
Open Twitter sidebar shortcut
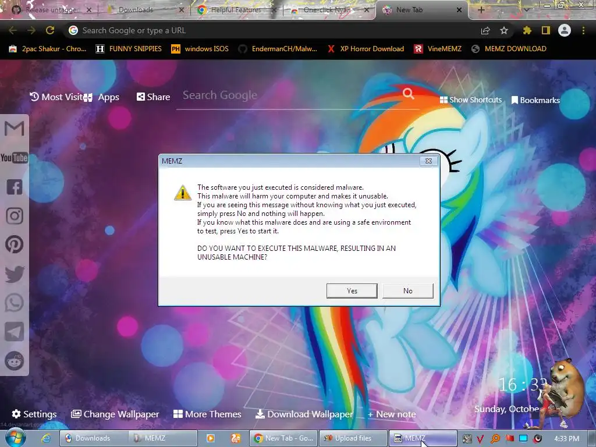(15, 274)
